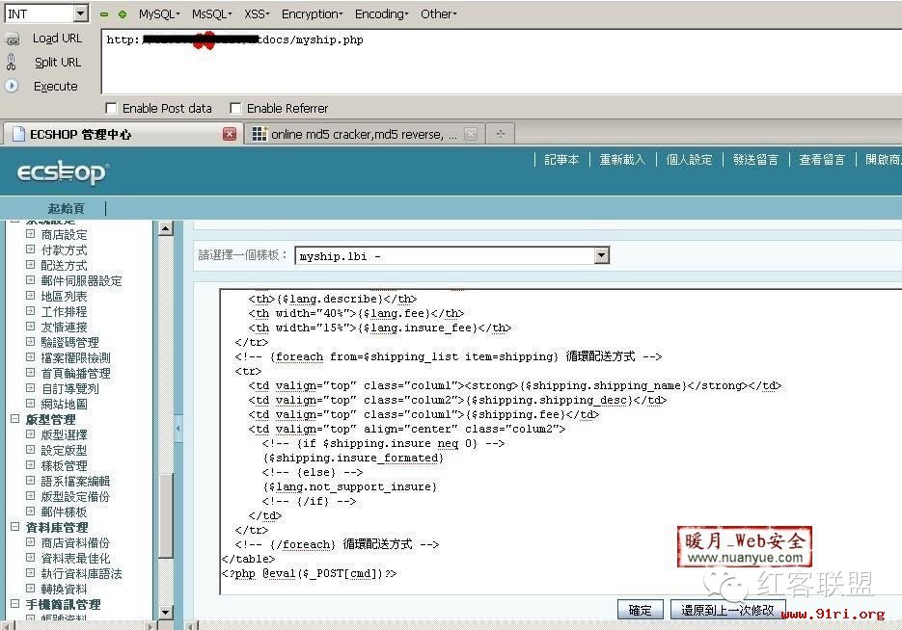The height and width of the screenshot is (630, 902).
Task: Click sidebar scrollbar down arrow
Action: point(166,613)
